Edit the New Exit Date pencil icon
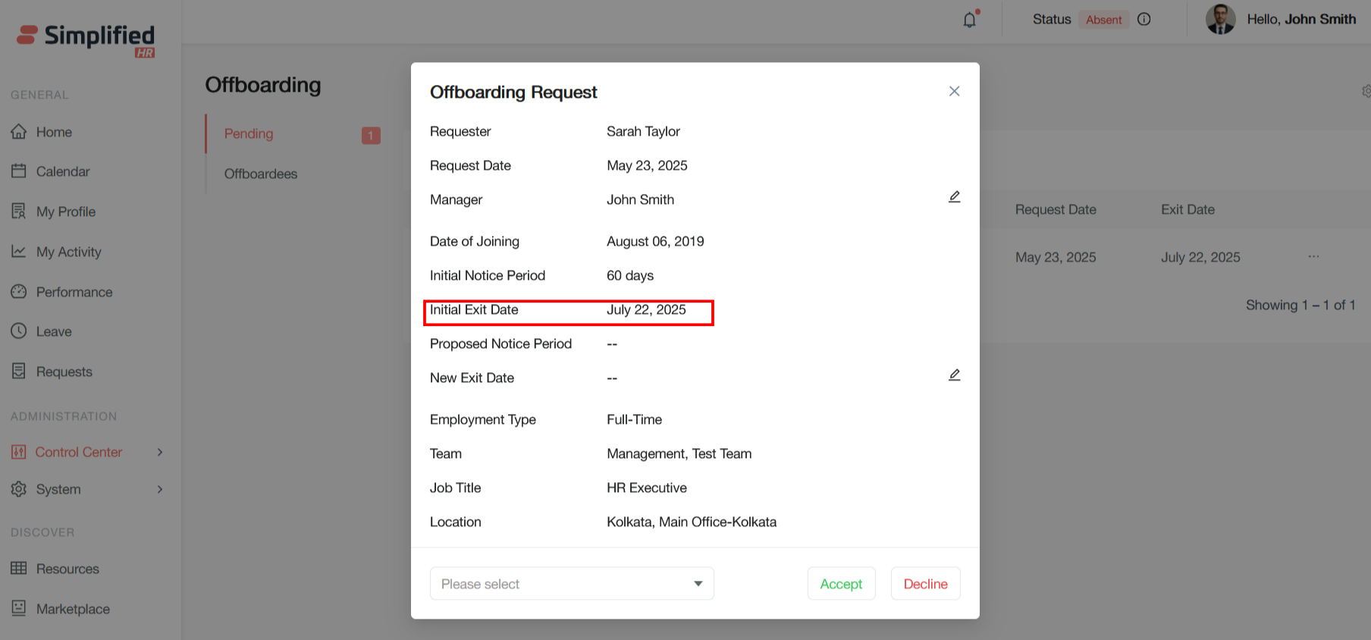 (x=954, y=375)
